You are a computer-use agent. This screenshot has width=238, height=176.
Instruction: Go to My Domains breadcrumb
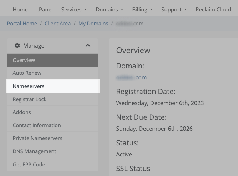click(93, 24)
